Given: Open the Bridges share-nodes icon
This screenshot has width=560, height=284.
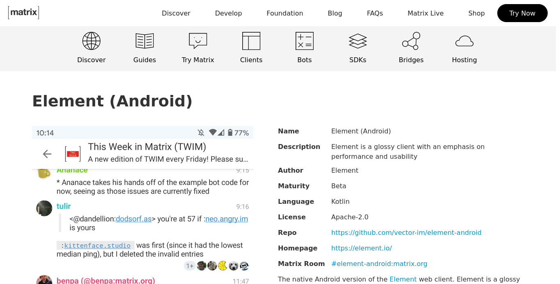Looking at the screenshot, I should [x=411, y=41].
